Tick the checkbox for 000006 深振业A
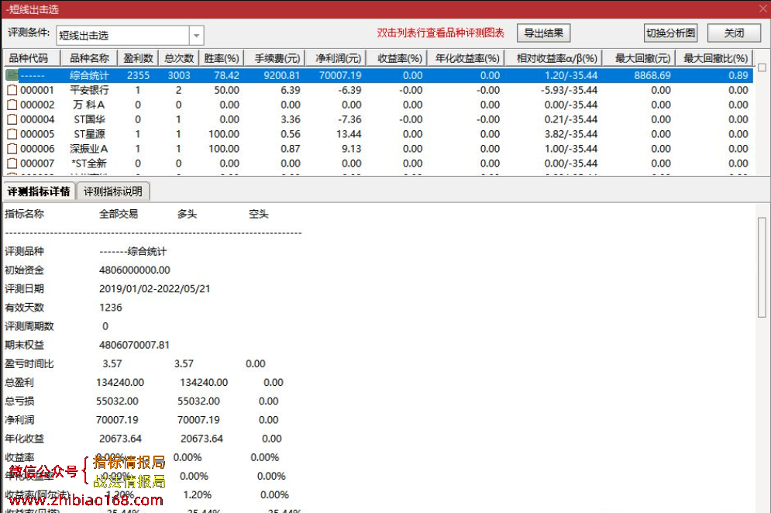 coord(12,149)
